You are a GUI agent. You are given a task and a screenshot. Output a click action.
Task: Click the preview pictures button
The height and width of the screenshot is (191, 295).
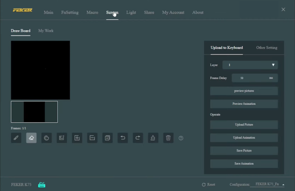click(244, 91)
